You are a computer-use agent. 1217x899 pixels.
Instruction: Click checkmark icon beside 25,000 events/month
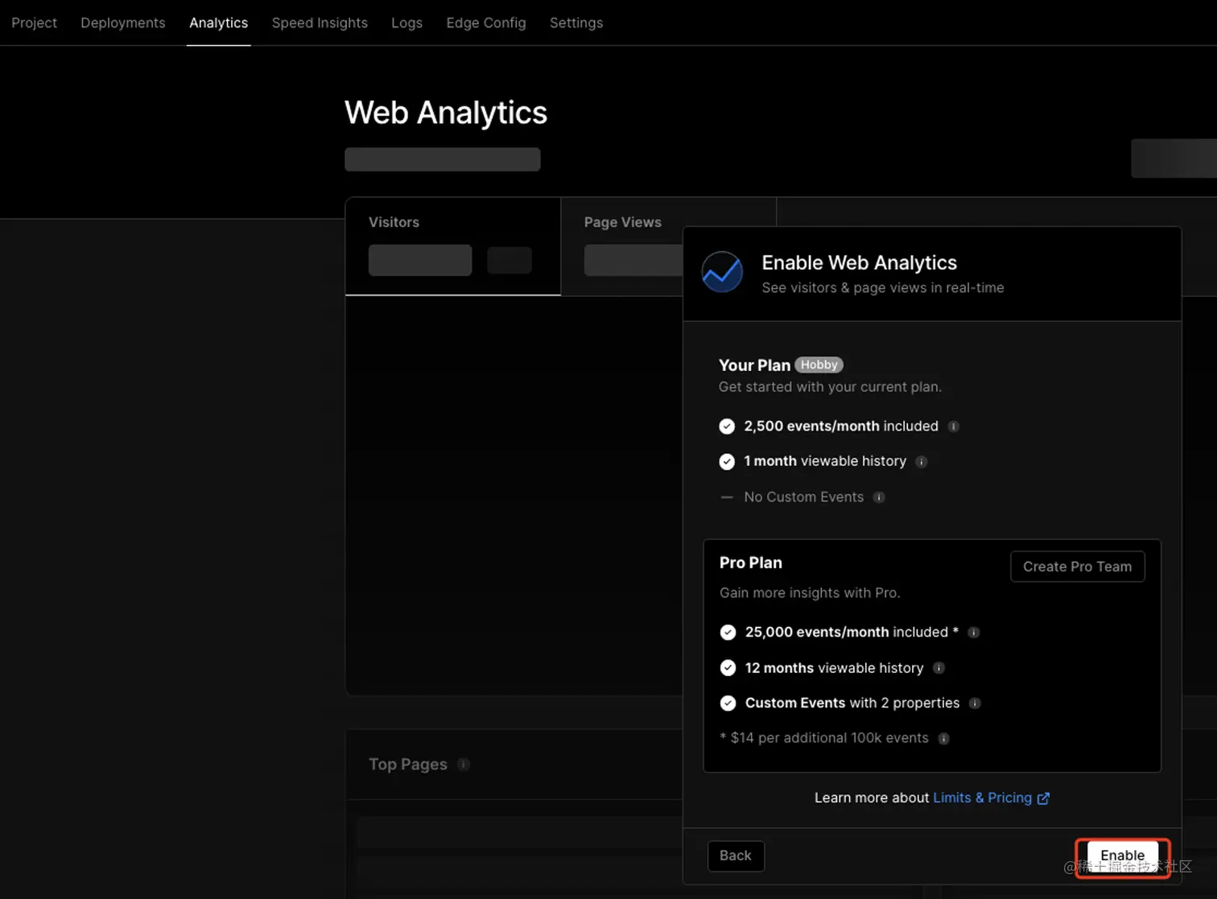[728, 633]
